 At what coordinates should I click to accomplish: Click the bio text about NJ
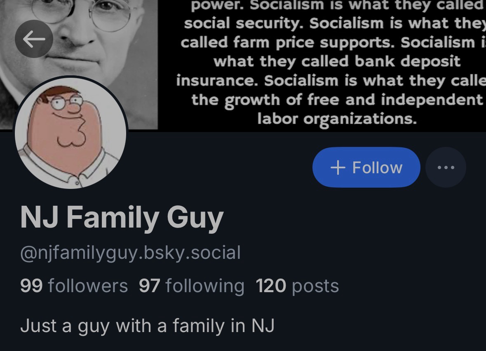[x=147, y=326]
